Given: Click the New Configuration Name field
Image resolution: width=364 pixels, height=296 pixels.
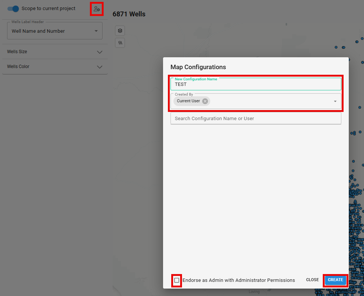Looking at the screenshot, I should coord(256,84).
